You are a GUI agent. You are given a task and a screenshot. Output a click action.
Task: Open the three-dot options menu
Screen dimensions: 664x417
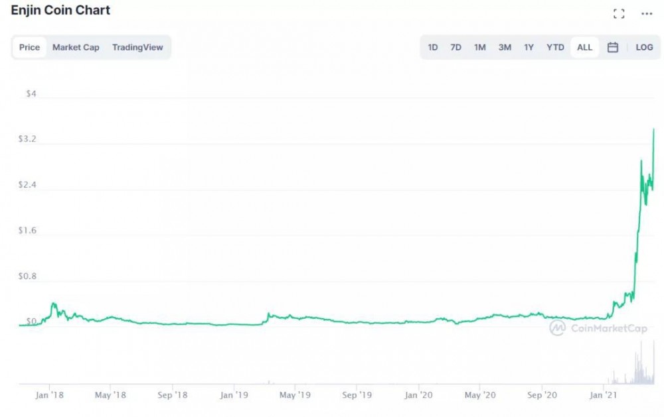pyautogui.click(x=647, y=12)
